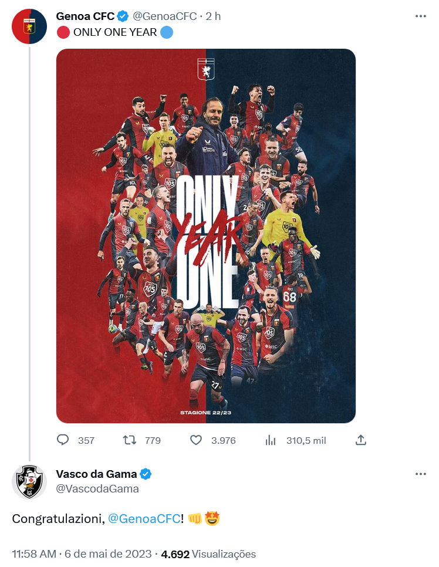Image resolution: width=439 pixels, height=567 pixels.
Task: Click the @GenoaCFC mention in reply
Action: tap(144, 519)
